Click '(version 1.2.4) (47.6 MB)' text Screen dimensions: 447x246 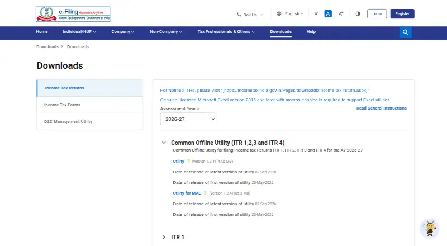coord(212,161)
